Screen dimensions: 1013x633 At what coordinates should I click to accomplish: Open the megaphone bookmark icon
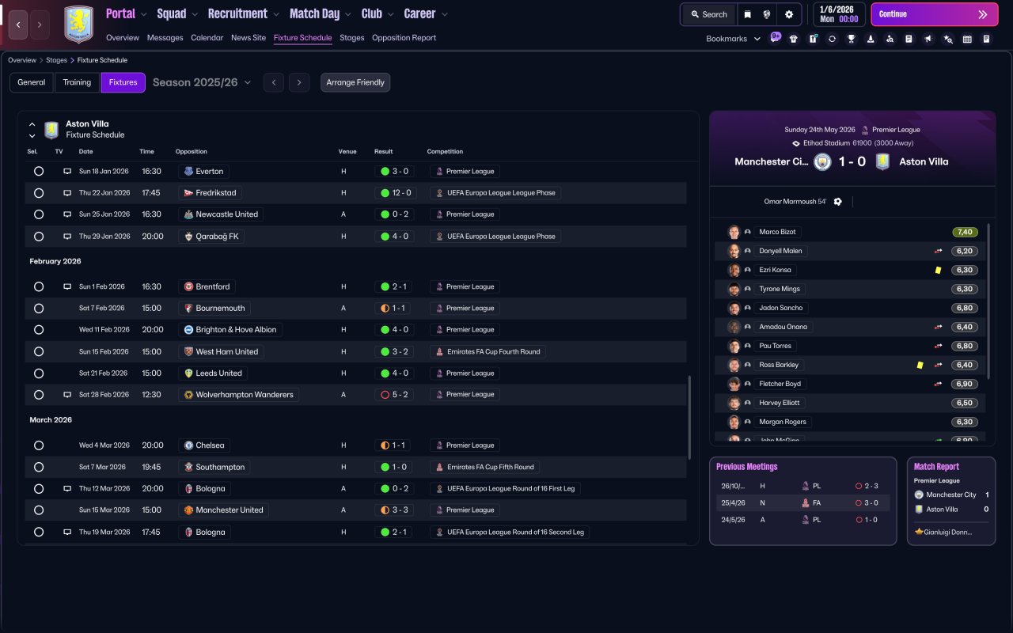pyautogui.click(x=928, y=39)
